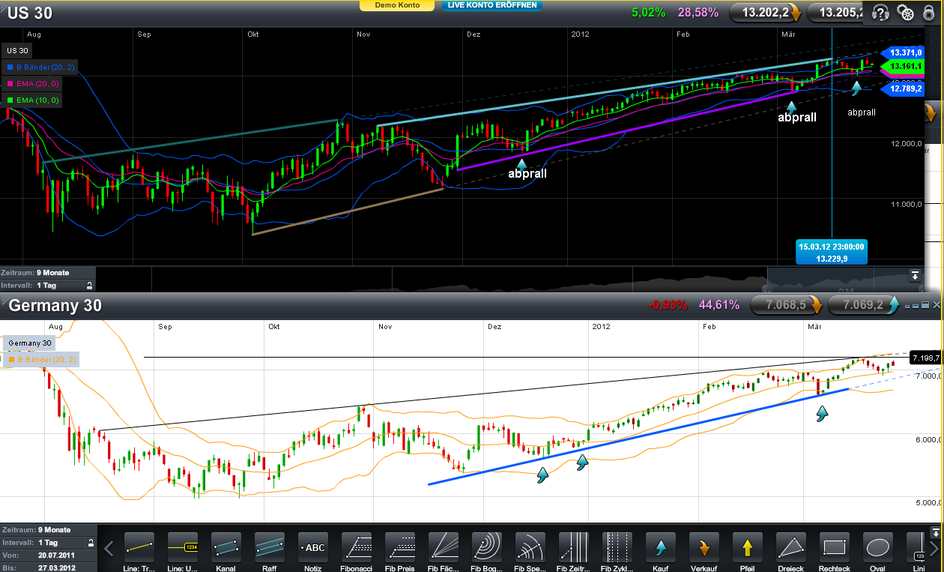Choose the Rechteck rectangle shape tool

pos(834,547)
